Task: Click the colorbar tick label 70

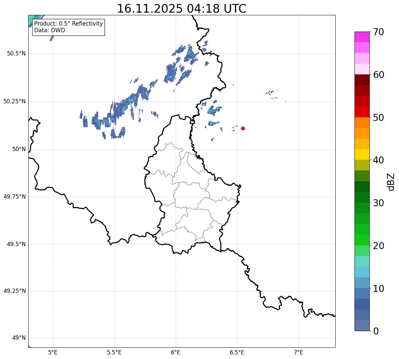Action: point(378,32)
